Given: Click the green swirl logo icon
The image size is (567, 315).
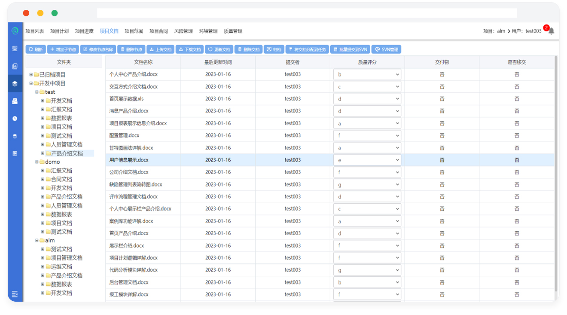Looking at the screenshot, I should click(15, 31).
